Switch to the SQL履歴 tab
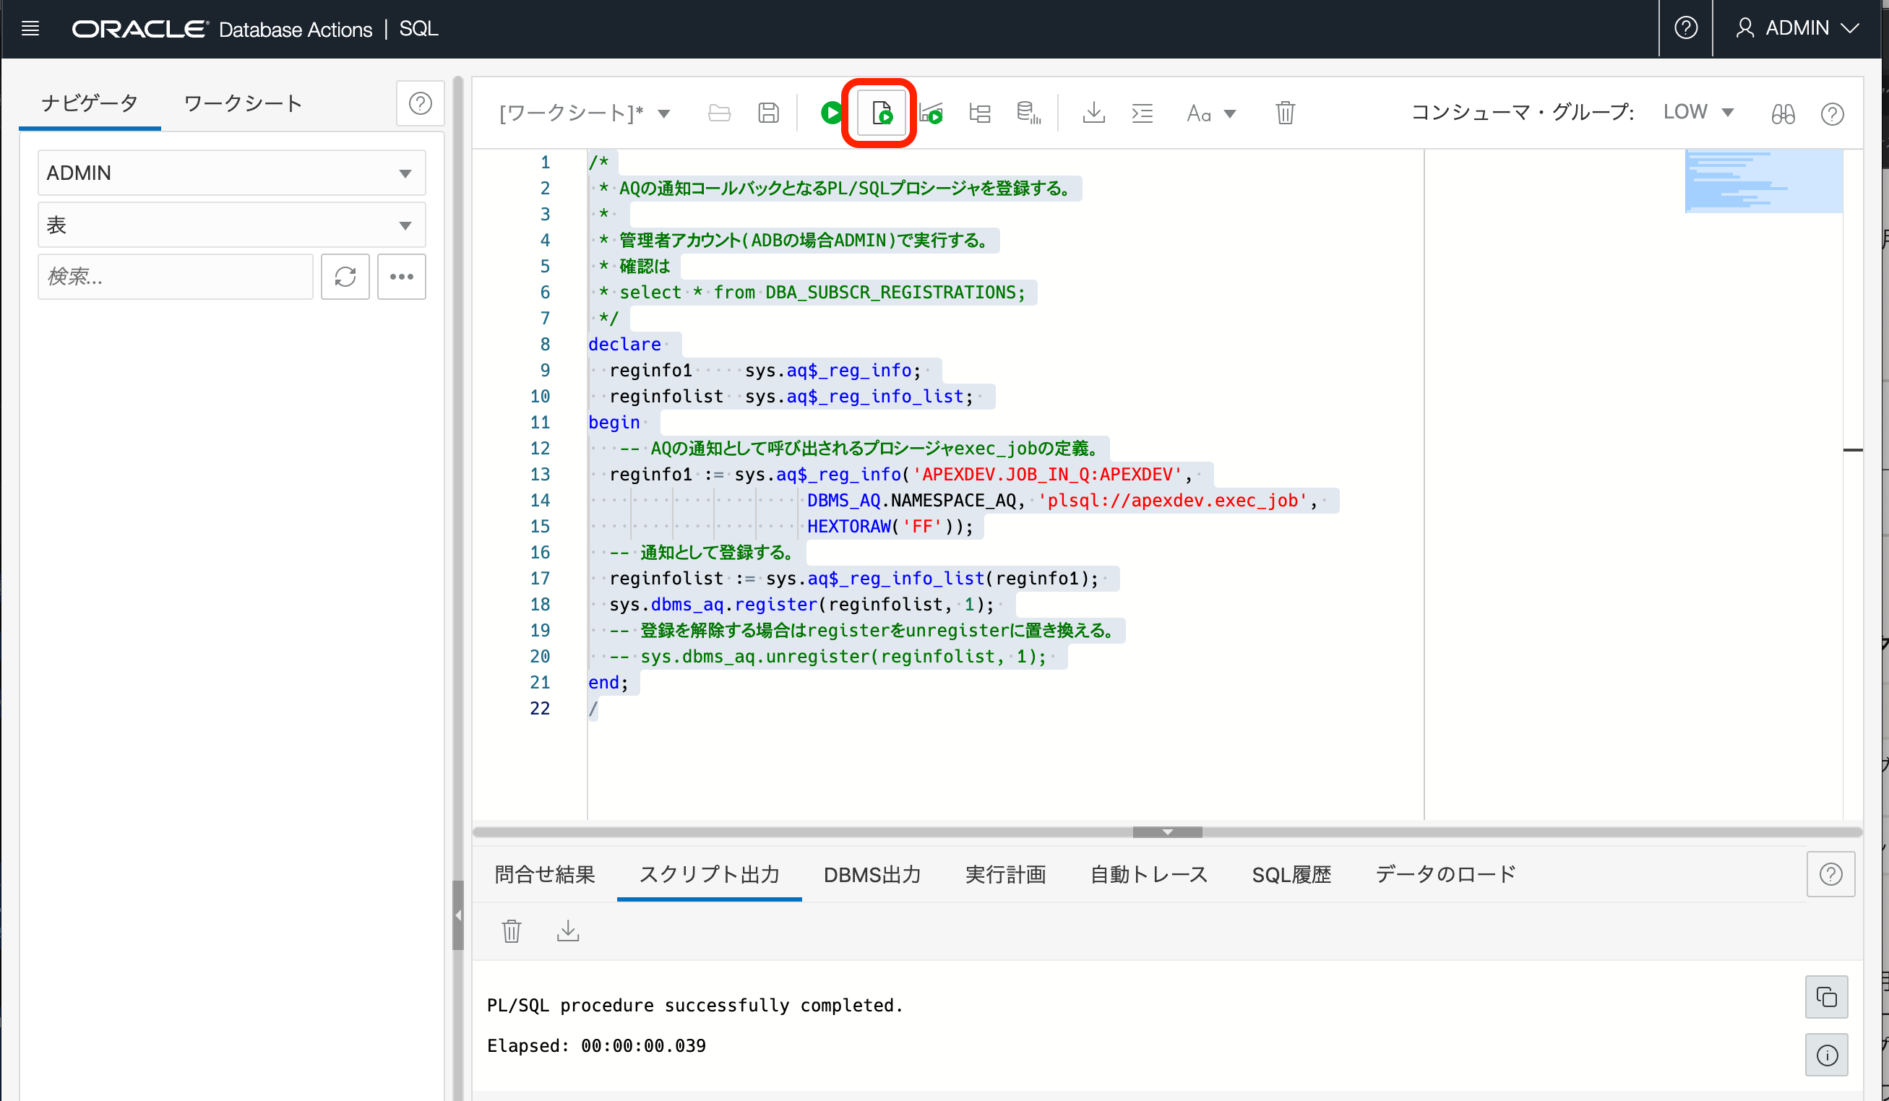 point(1291,875)
